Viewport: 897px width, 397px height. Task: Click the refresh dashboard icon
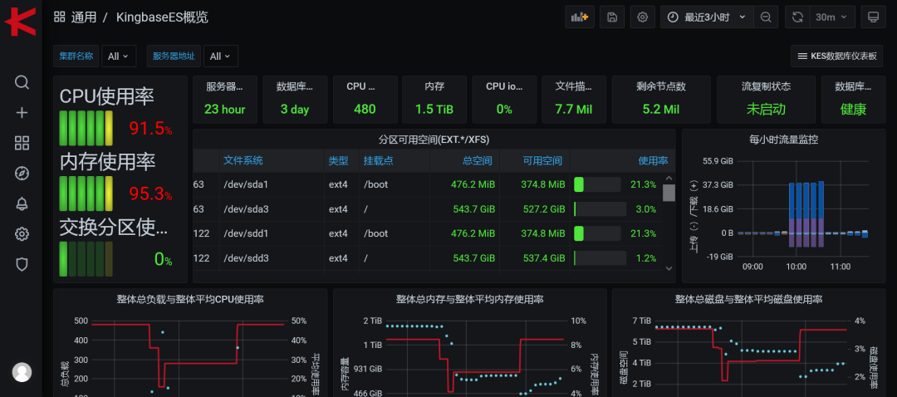pyautogui.click(x=797, y=17)
